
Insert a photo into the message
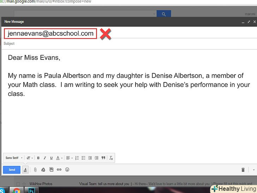tap(51, 170)
